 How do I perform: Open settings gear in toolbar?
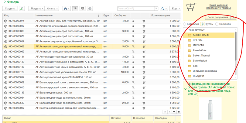[90, 9]
